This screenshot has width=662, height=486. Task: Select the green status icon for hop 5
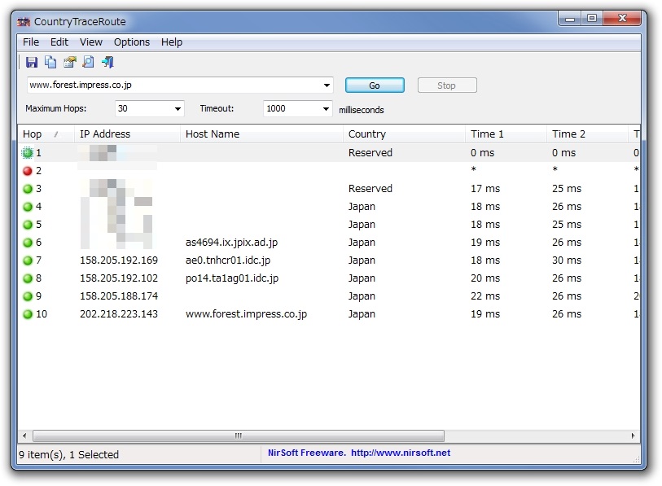[28, 225]
